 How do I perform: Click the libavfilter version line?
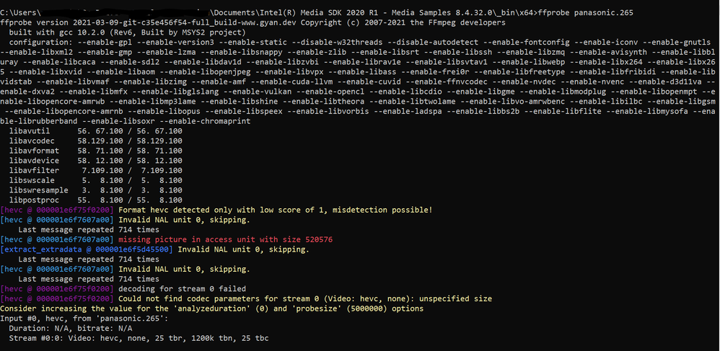click(95, 171)
